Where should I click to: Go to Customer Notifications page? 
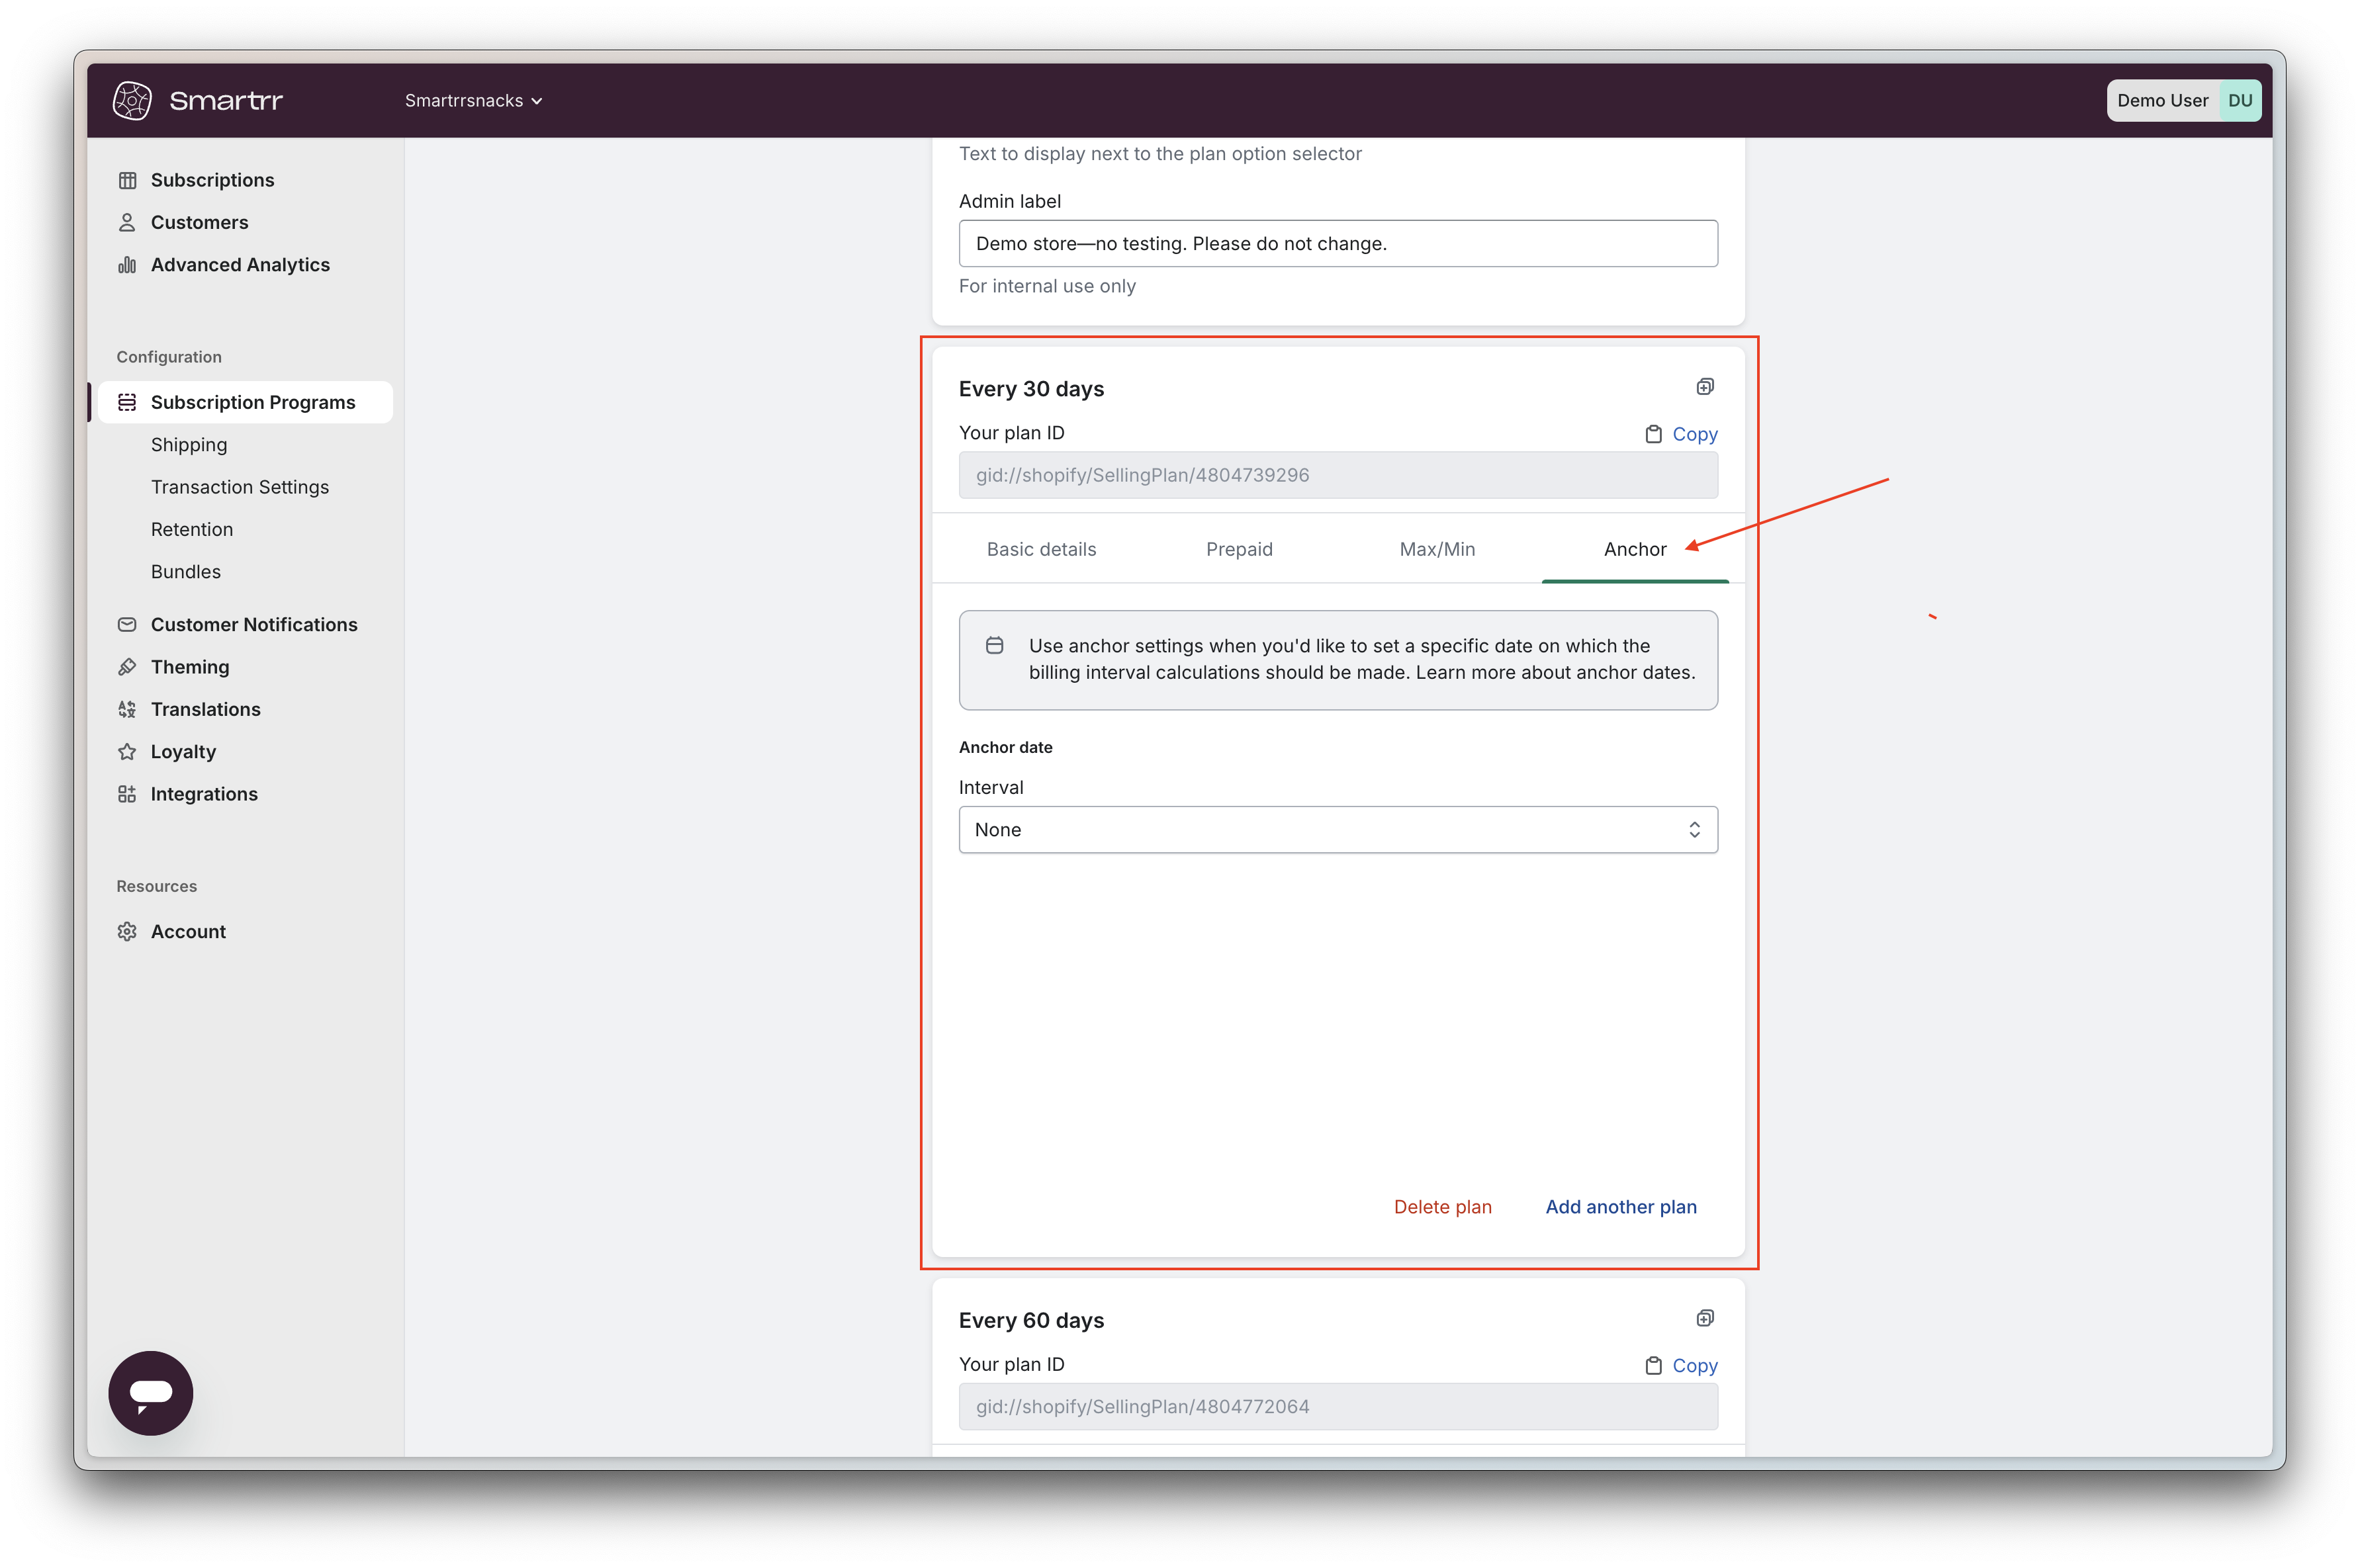click(253, 625)
